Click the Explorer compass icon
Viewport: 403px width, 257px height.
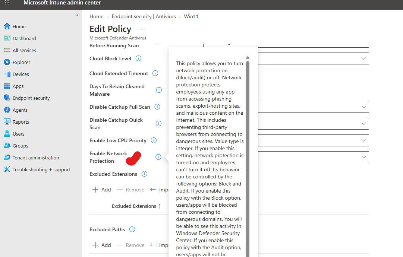[7, 62]
